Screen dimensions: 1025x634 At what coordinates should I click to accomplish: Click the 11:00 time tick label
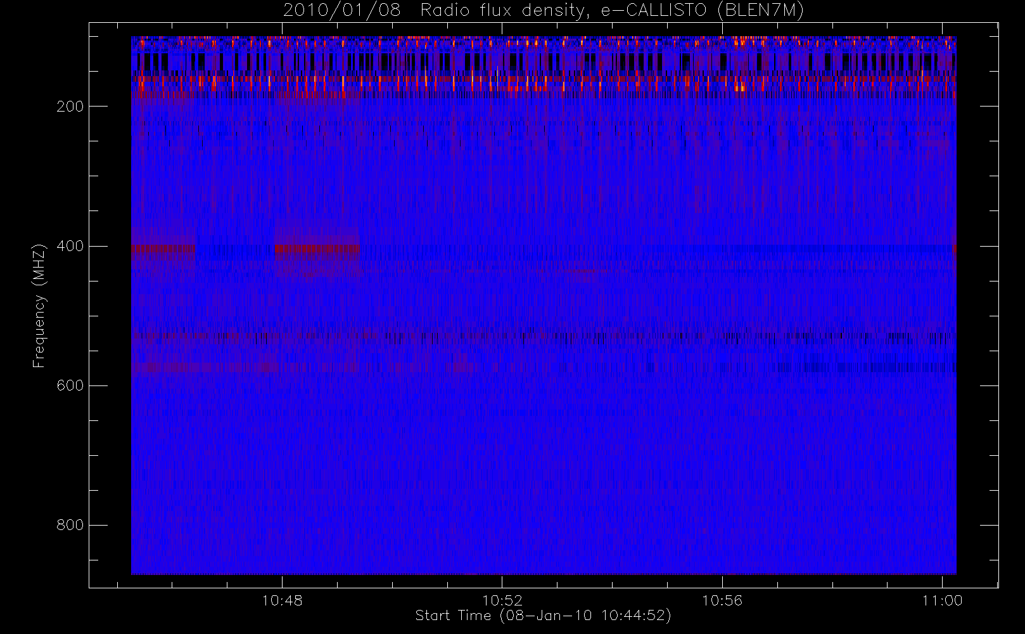[x=942, y=600]
